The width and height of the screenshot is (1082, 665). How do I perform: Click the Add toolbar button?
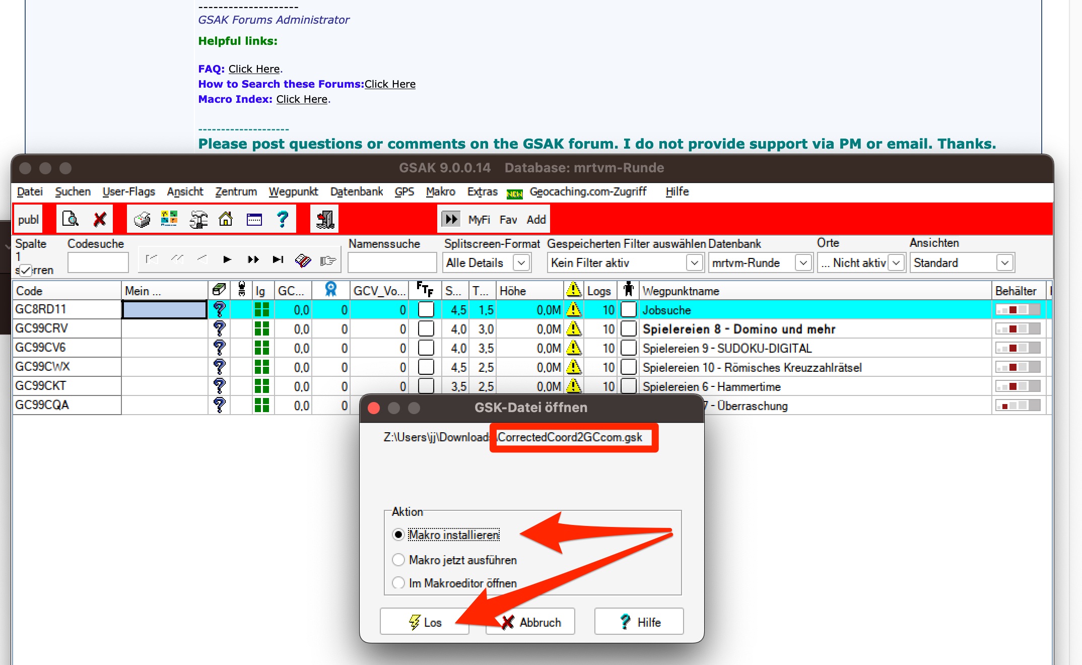point(536,220)
